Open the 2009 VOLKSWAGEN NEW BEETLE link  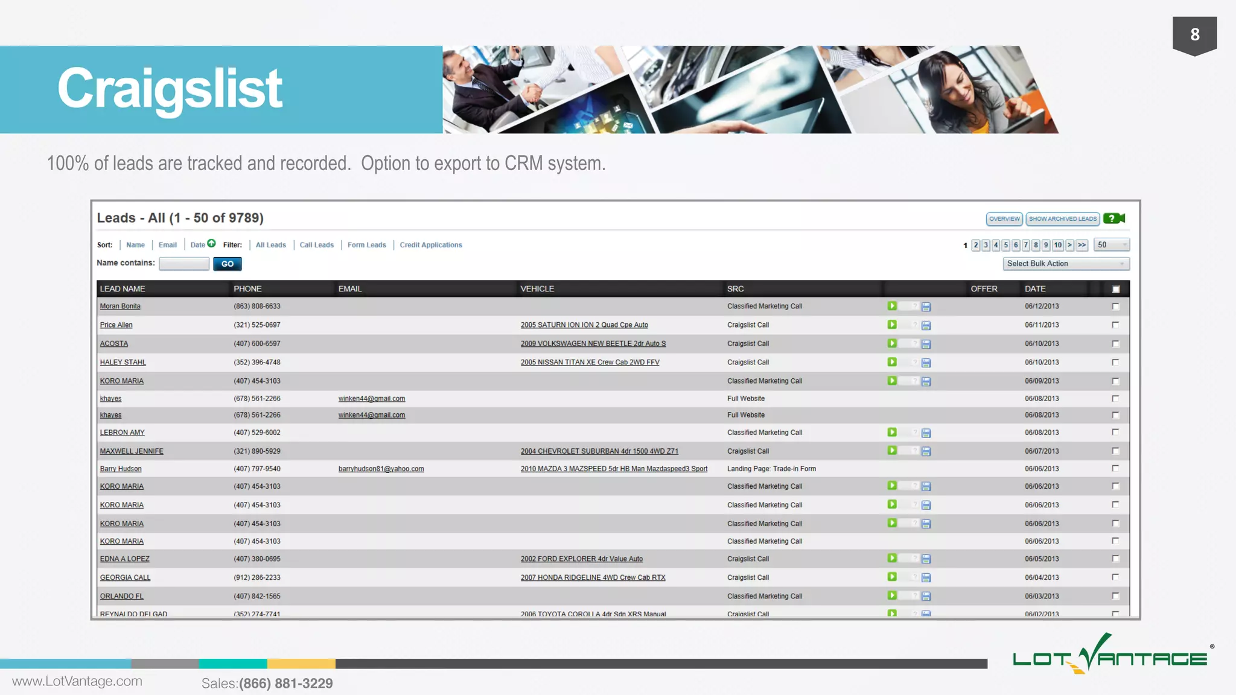[593, 343]
